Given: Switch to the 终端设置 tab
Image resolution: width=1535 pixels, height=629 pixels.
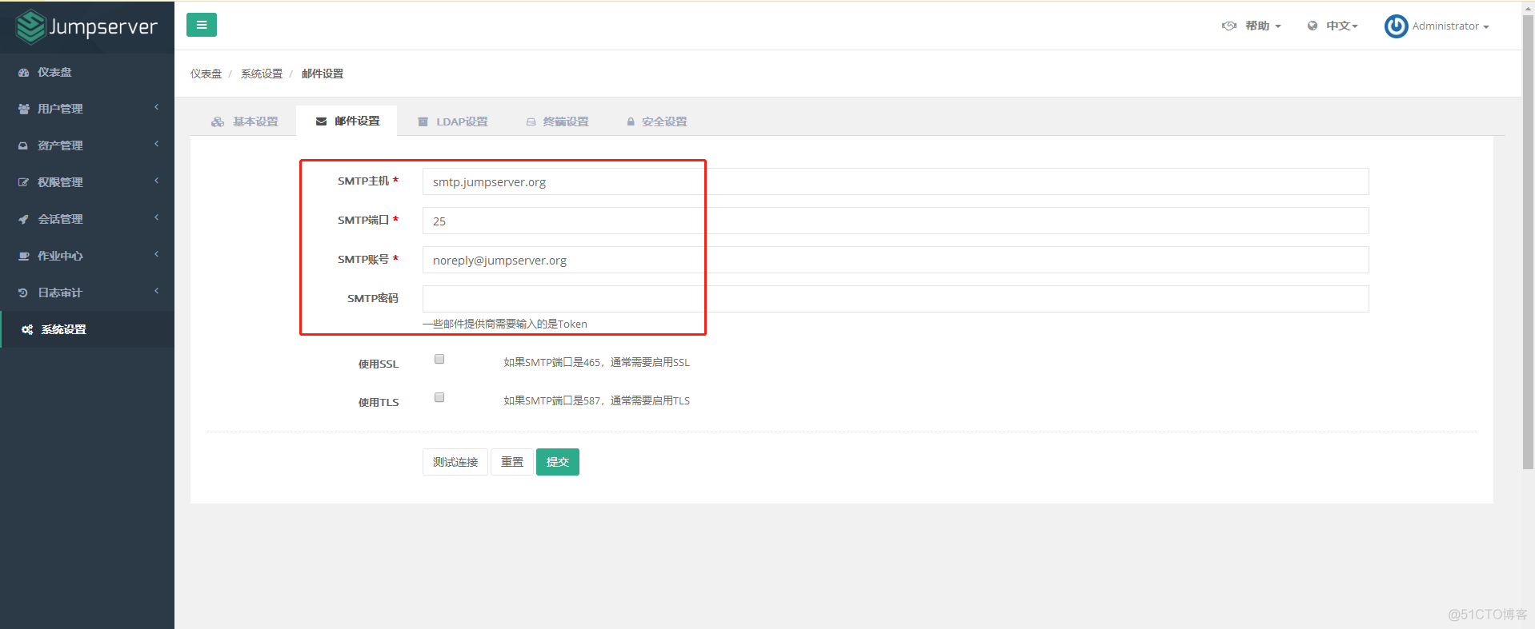Looking at the screenshot, I should tap(558, 121).
